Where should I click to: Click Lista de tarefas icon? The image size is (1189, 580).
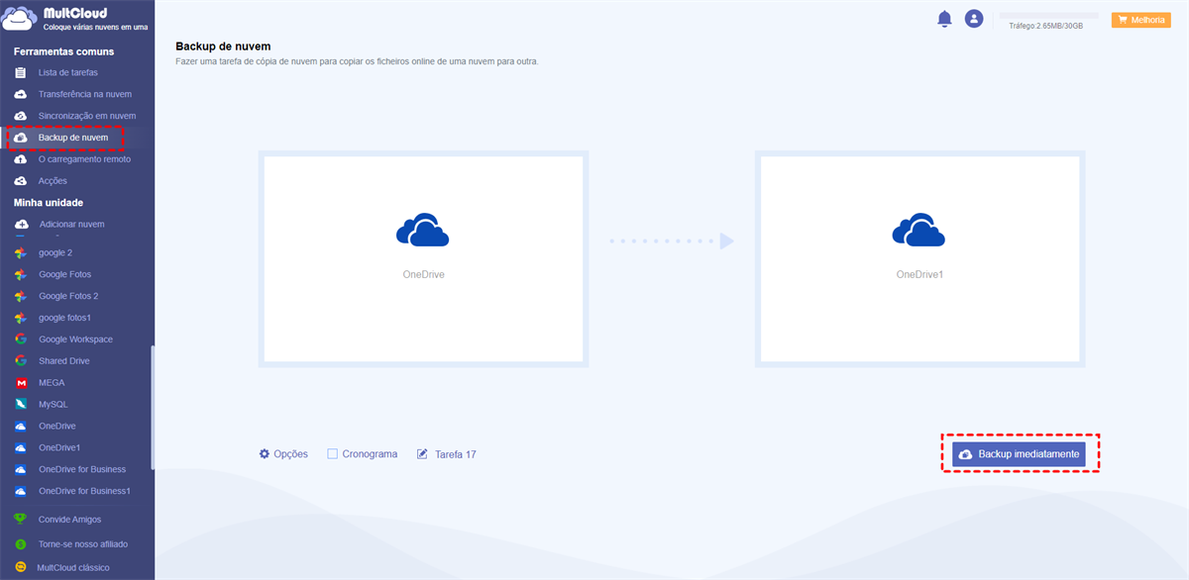[x=20, y=72]
